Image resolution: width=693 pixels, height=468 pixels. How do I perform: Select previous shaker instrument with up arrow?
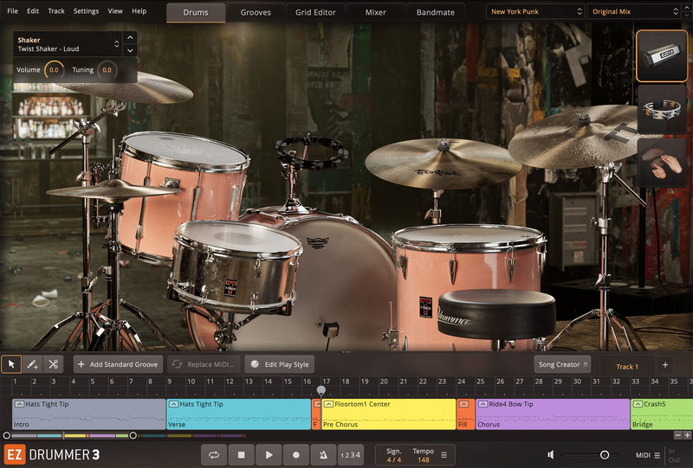point(130,37)
